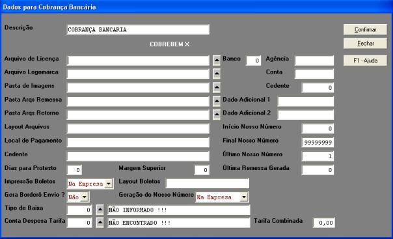
Task: Open lookup arrow beside Tipo de Baixa
Action: point(100,210)
